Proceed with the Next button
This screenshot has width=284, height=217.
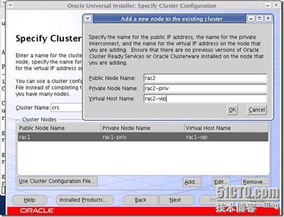point(176,200)
